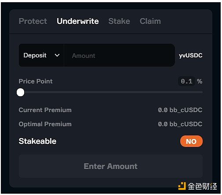Click the Current Premium label
This screenshot has height=195, width=222.
45,110
